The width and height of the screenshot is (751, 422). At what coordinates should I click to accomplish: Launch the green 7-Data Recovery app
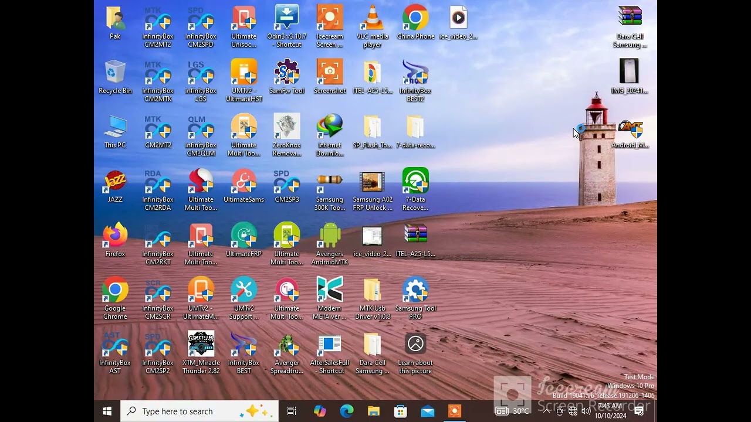click(x=415, y=181)
